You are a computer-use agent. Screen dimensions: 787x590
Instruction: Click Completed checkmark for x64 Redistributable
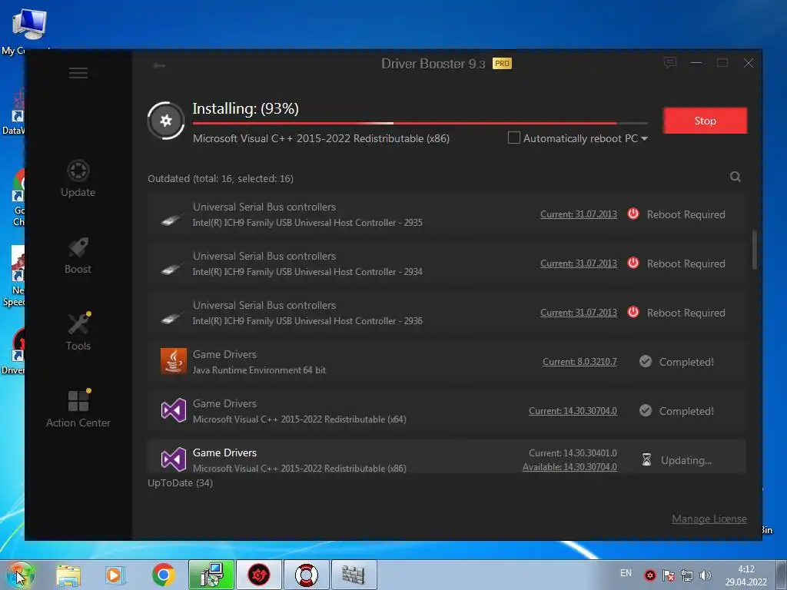646,410
